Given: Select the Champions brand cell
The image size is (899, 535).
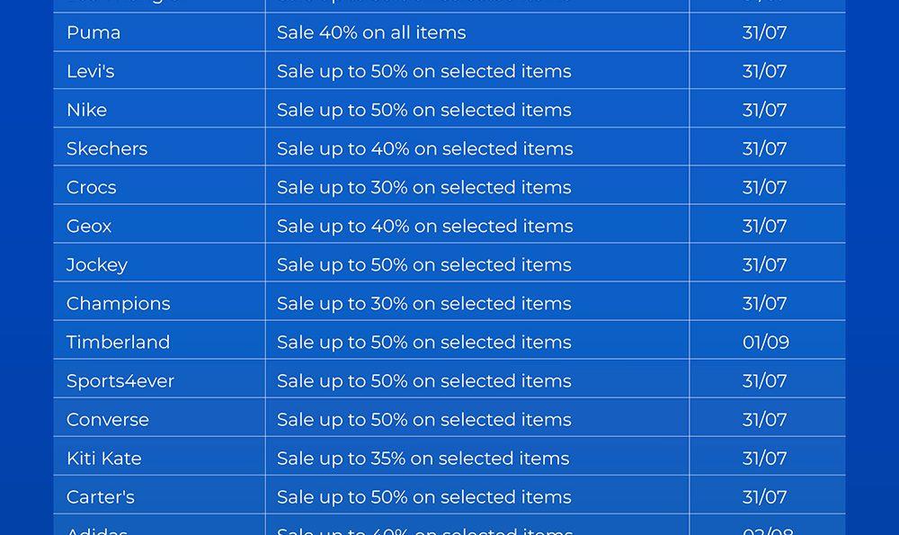Looking at the screenshot, I should click(x=118, y=304).
